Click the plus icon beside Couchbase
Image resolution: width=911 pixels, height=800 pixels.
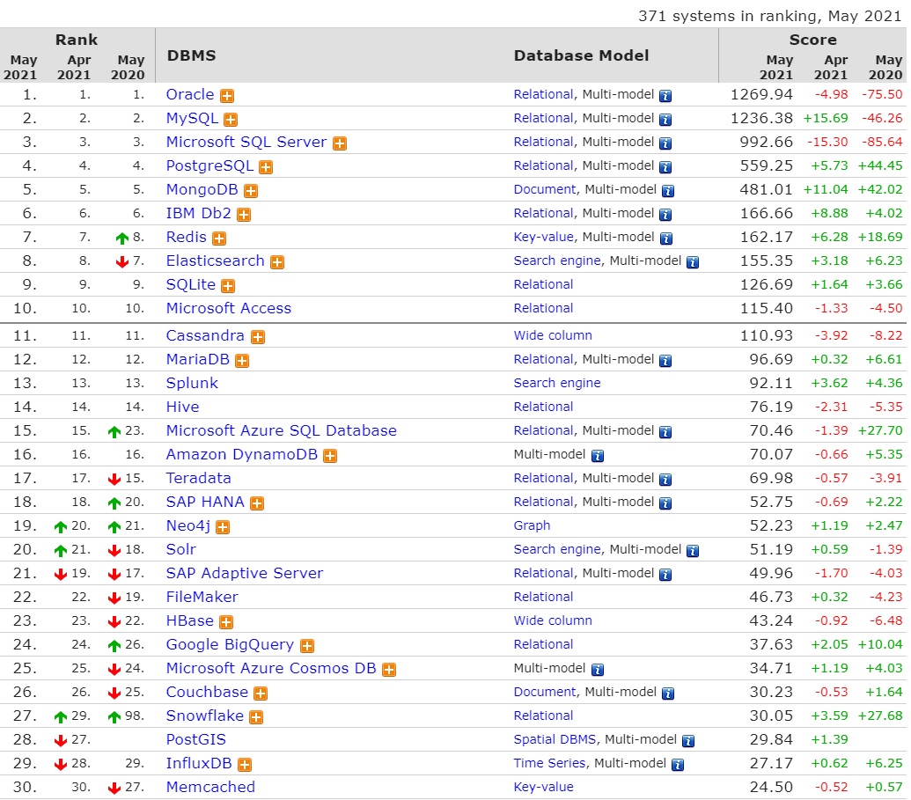[x=261, y=694]
